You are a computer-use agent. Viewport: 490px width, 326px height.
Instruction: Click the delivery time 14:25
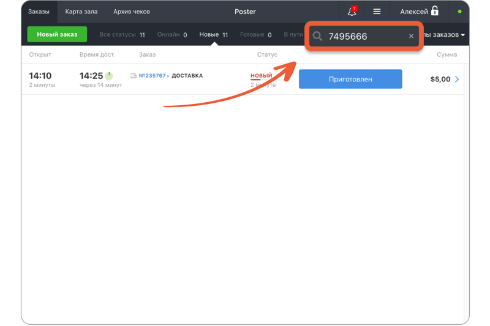coord(91,76)
